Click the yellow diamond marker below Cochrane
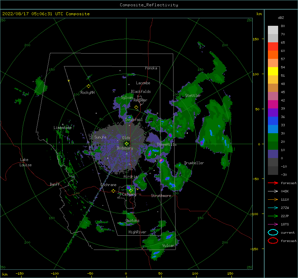Screen dimensions: 298x278 point(114,191)
